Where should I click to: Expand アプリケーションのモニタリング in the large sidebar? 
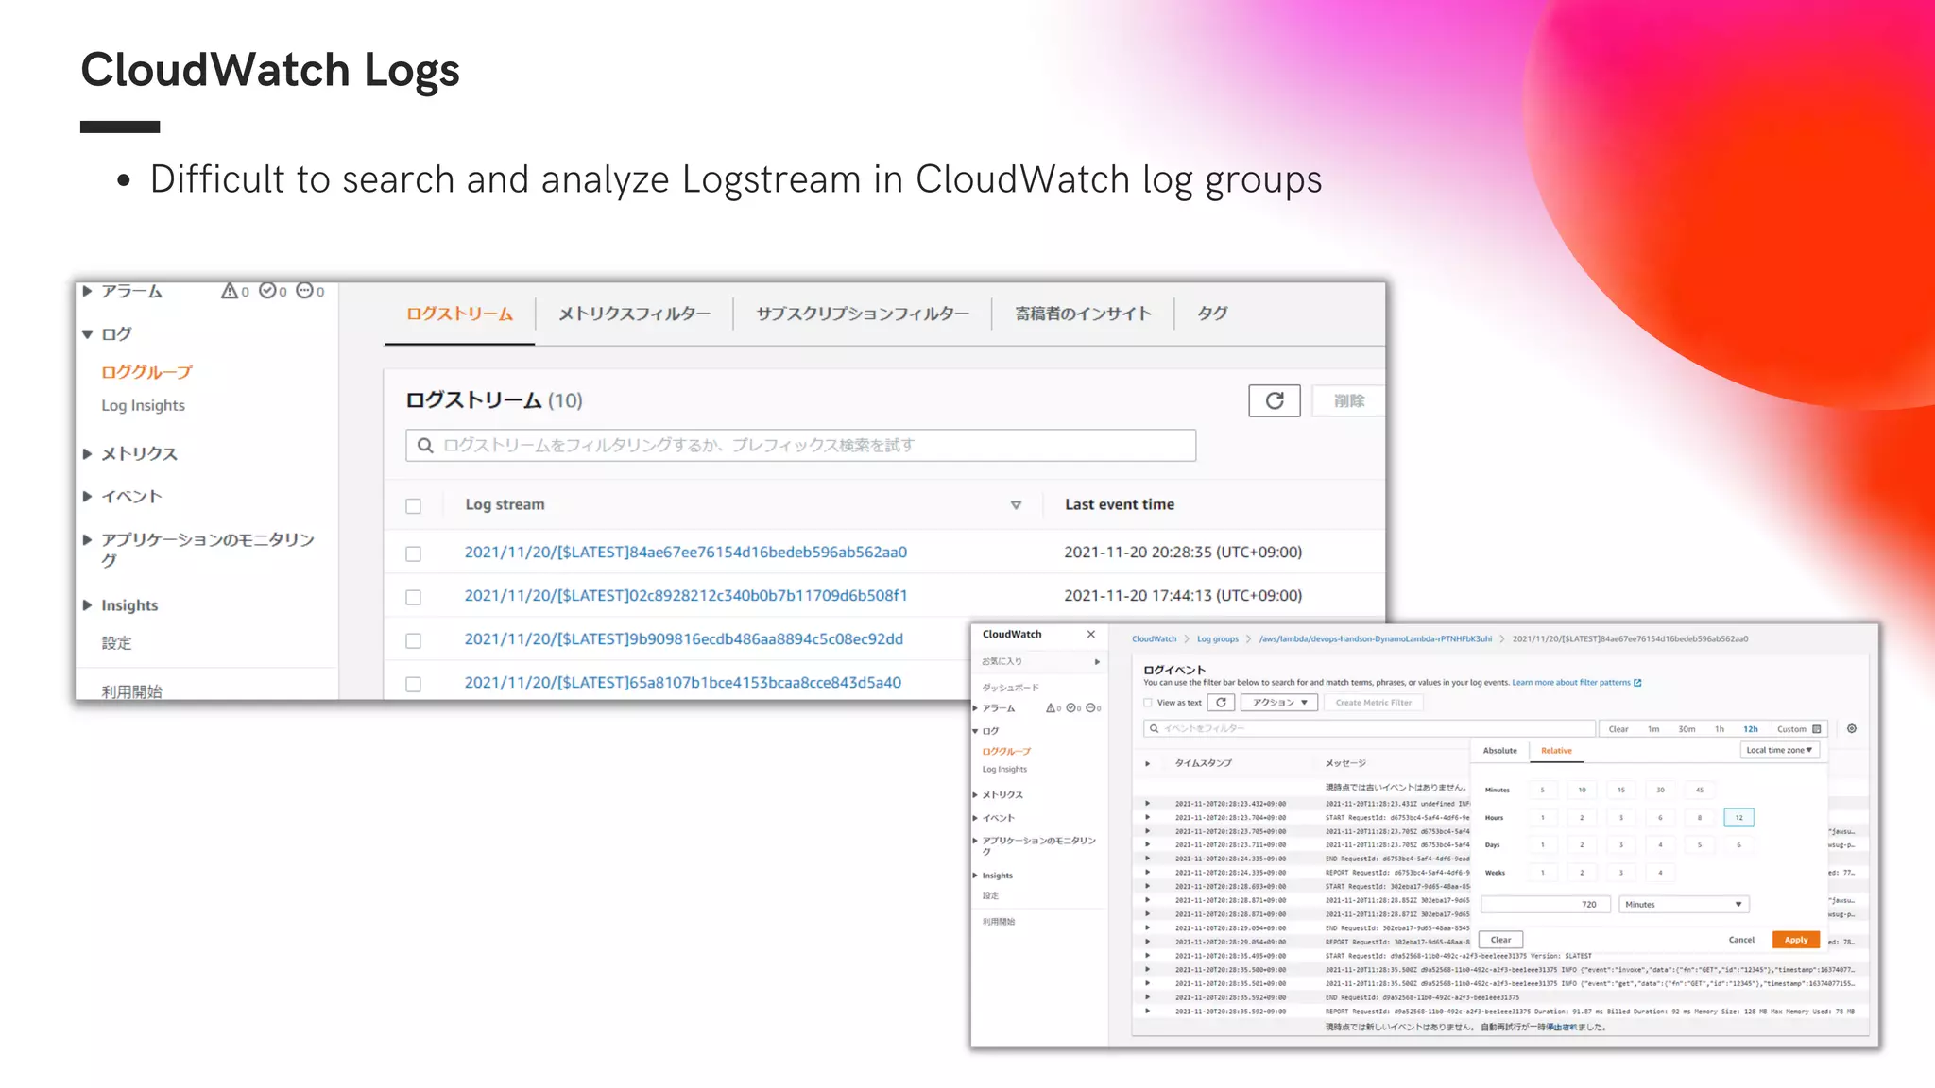coord(87,539)
